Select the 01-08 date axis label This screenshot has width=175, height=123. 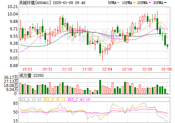click(x=167, y=69)
